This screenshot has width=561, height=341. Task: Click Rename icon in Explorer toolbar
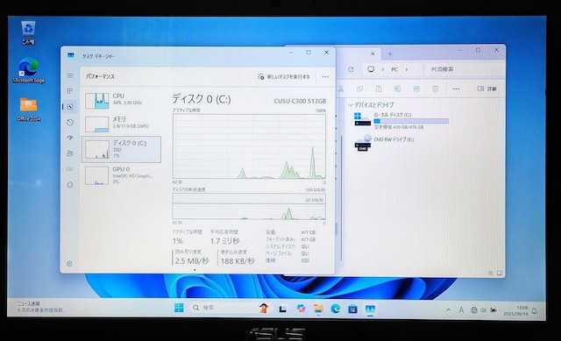click(397, 89)
